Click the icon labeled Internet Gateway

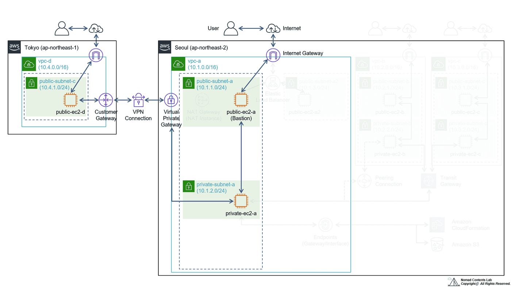[x=273, y=55]
